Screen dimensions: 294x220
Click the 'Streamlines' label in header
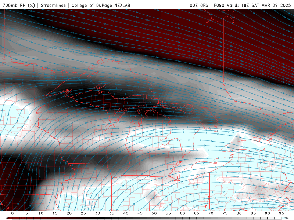click(x=53, y=5)
